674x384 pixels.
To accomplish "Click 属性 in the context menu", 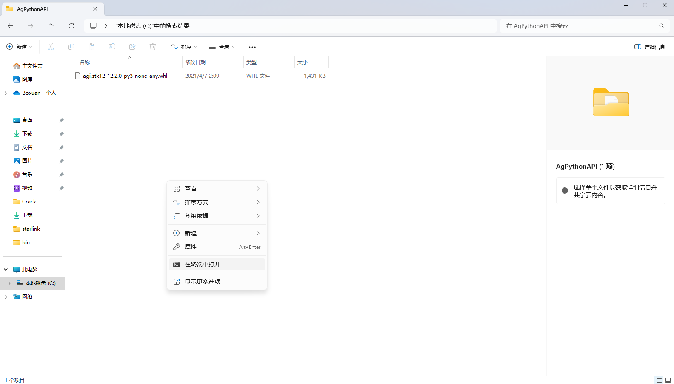I will tap(191, 247).
